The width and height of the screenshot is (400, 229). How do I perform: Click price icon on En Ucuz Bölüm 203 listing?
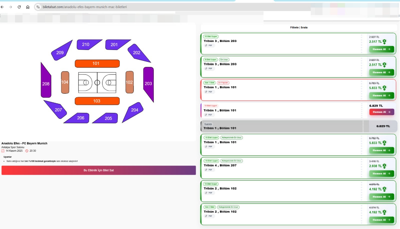coord(384,64)
